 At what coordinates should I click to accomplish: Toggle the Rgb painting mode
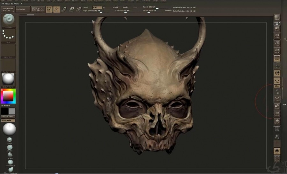click(97, 8)
